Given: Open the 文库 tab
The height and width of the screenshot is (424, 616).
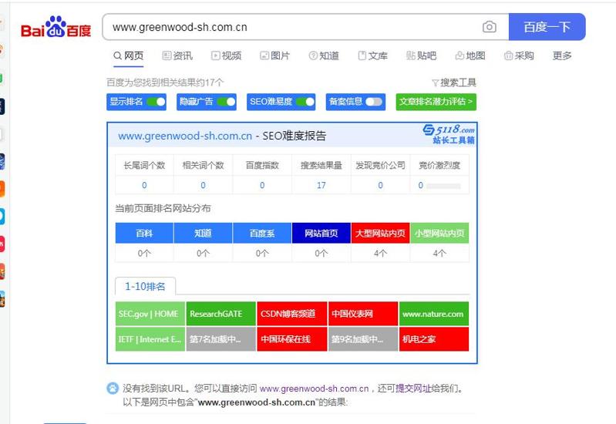Looking at the screenshot, I should (x=373, y=56).
